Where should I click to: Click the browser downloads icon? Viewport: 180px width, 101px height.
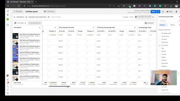pyautogui.click(x=171, y=6)
